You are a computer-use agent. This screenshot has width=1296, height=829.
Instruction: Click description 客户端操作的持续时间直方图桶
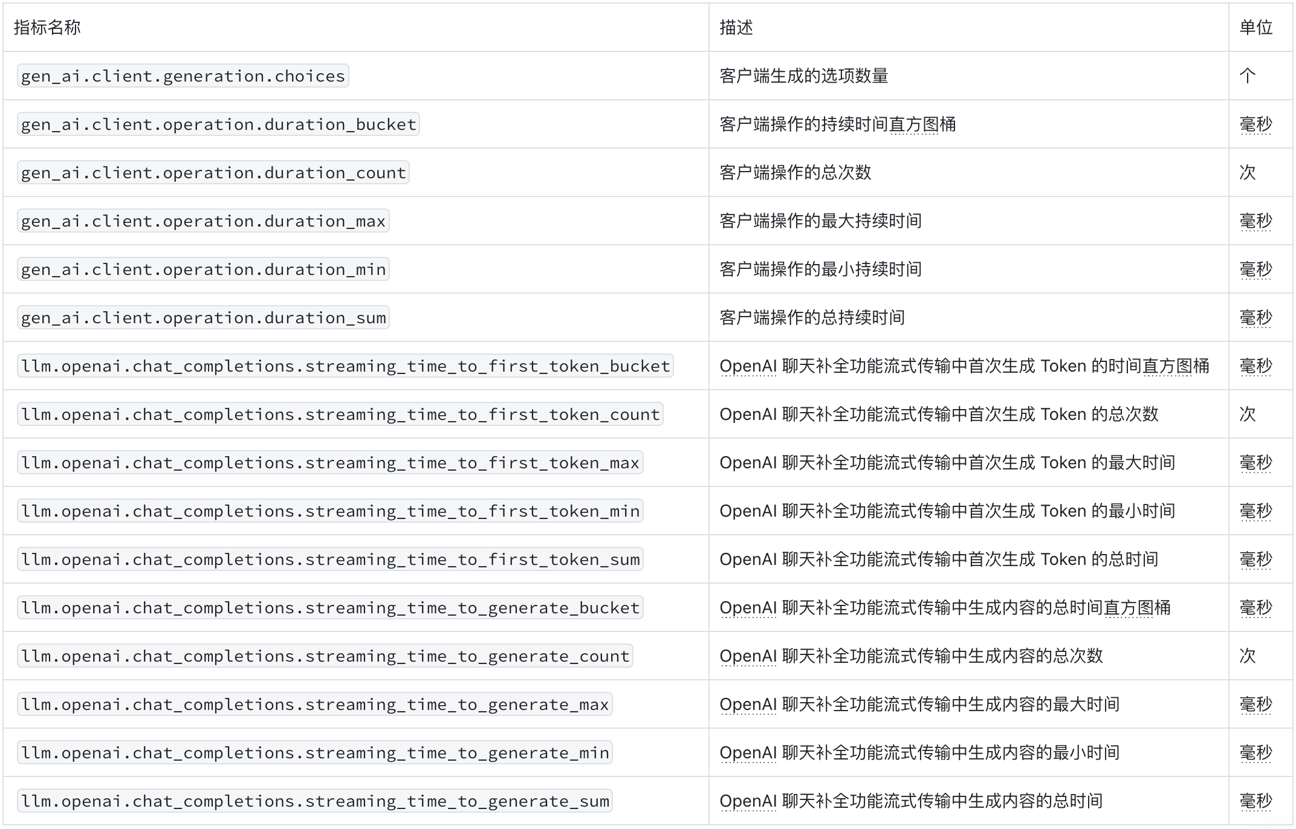click(x=838, y=124)
